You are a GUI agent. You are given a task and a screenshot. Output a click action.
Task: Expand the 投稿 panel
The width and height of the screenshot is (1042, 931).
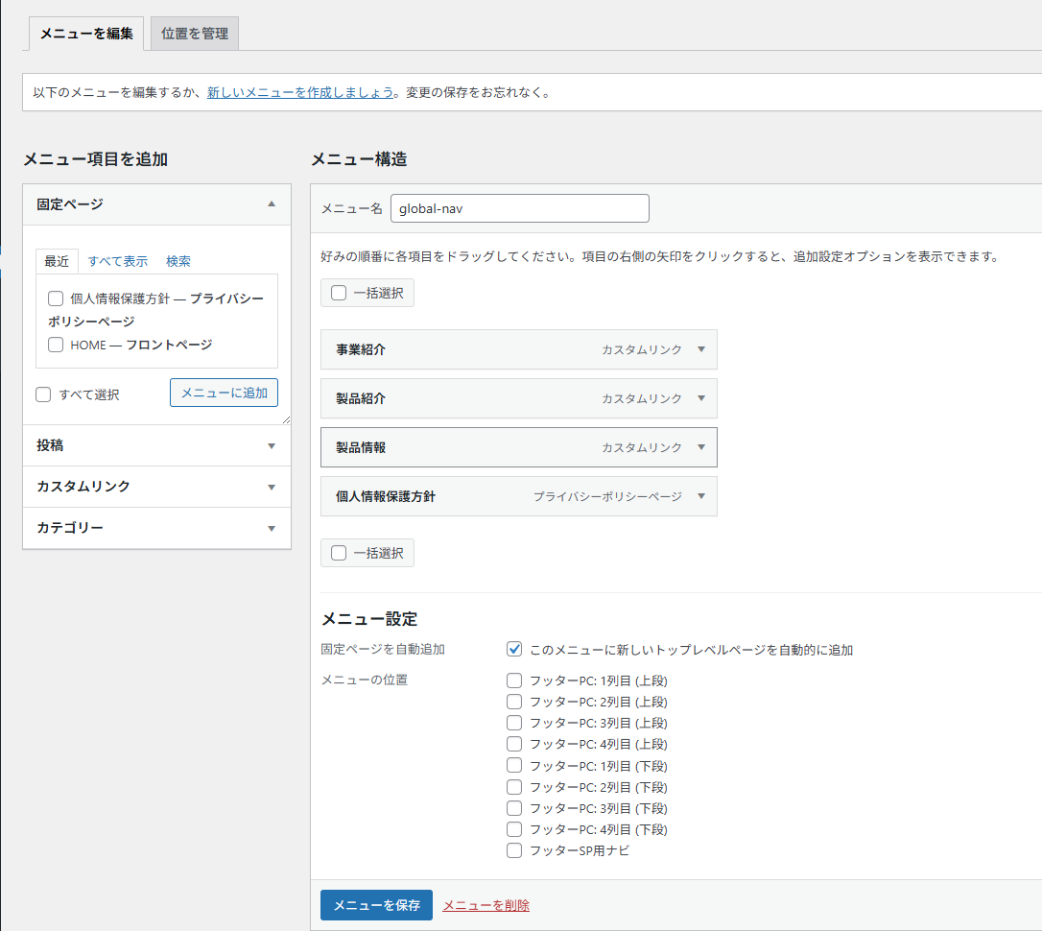270,445
